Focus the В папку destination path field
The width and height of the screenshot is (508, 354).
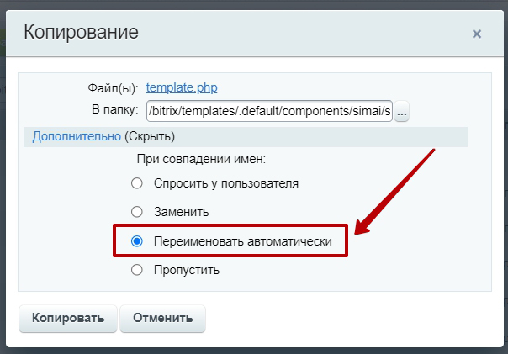(x=269, y=112)
